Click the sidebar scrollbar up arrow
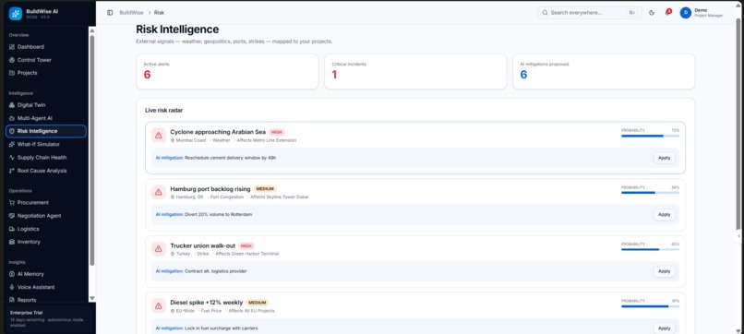The height and width of the screenshot is (334, 744). click(x=92, y=30)
